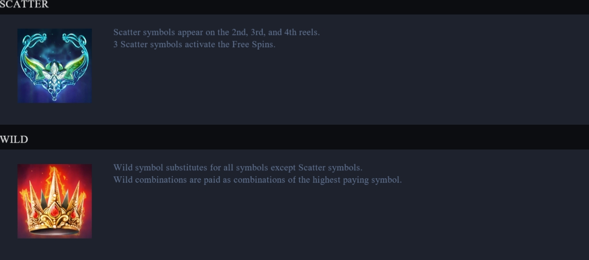Click the flames above the crown

(54, 175)
